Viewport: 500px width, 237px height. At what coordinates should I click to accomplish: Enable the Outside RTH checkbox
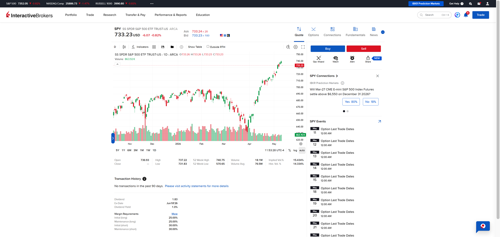point(208,47)
